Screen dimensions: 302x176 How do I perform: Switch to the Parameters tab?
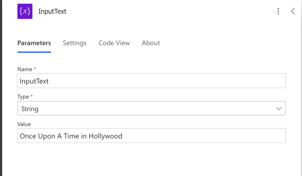pyautogui.click(x=34, y=43)
